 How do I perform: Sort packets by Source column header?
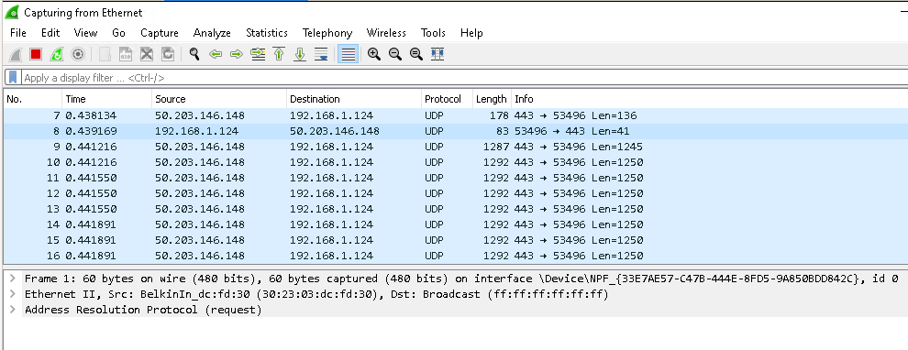(219, 99)
